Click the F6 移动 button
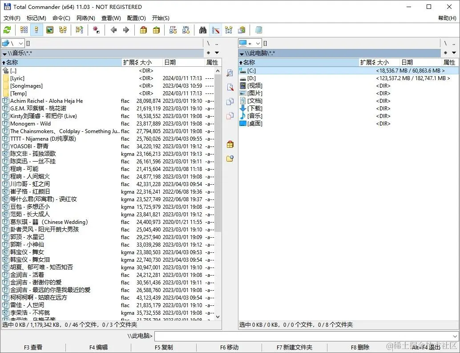 (229, 347)
